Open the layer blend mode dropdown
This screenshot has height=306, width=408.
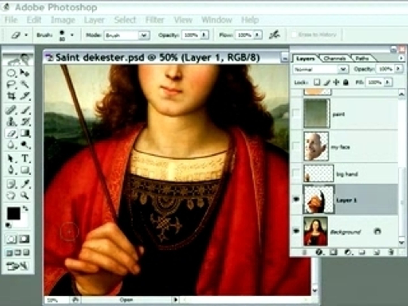click(343, 69)
